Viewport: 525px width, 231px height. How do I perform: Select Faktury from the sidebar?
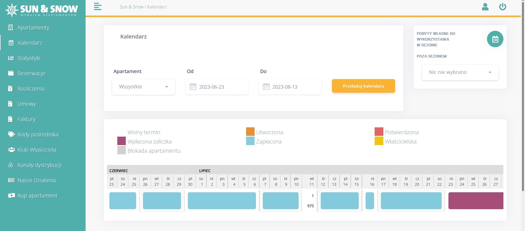tap(26, 119)
